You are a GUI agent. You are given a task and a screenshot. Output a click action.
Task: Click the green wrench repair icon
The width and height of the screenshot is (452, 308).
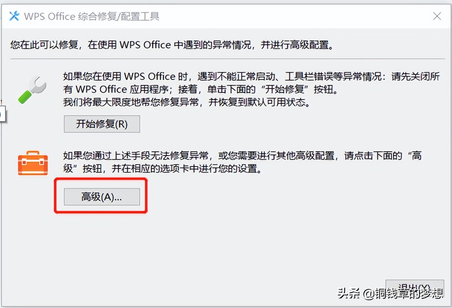tap(32, 90)
